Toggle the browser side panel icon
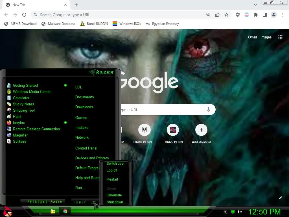This screenshot has width=289, height=217. point(265,15)
